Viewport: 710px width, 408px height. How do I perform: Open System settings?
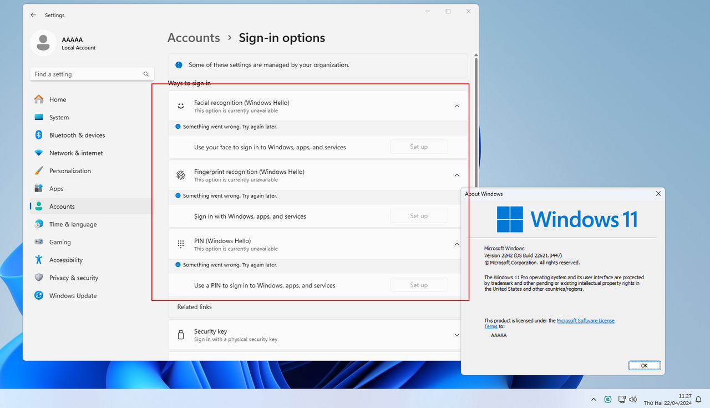(x=92, y=117)
